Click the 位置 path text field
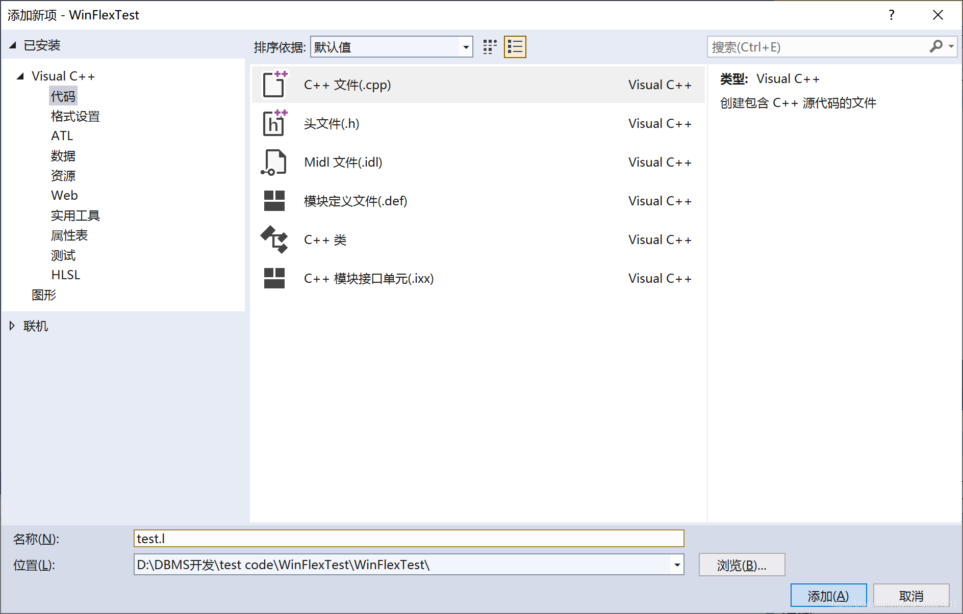963x614 pixels. (402, 565)
